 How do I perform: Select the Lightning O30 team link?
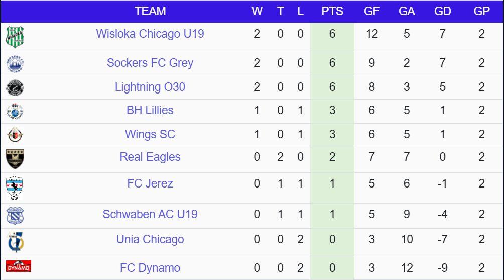(150, 87)
